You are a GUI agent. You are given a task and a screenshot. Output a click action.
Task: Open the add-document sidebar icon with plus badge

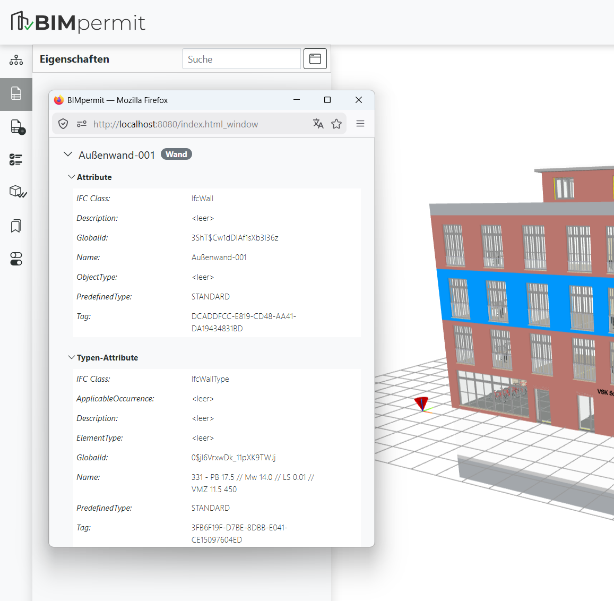tap(18, 127)
